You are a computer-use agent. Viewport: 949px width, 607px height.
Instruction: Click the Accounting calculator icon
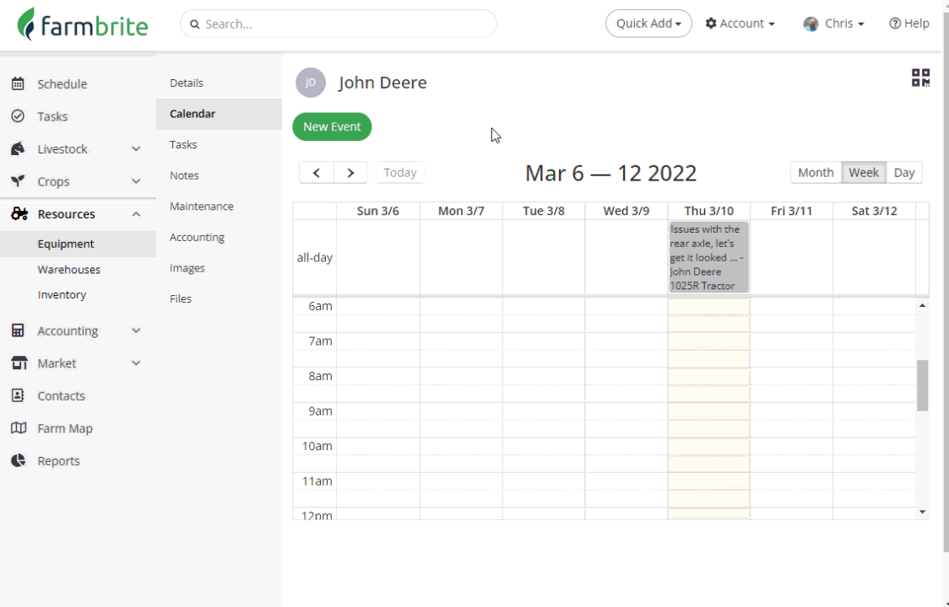tap(19, 330)
